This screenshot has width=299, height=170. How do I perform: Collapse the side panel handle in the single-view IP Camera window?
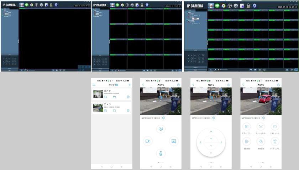[19, 41]
